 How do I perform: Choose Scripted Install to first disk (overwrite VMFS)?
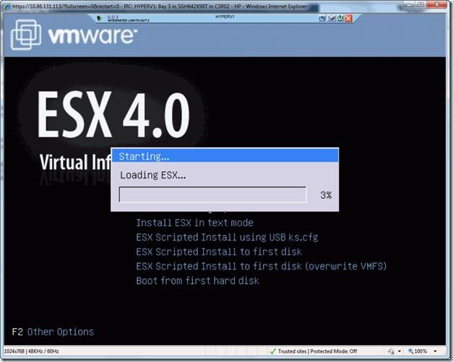261,266
